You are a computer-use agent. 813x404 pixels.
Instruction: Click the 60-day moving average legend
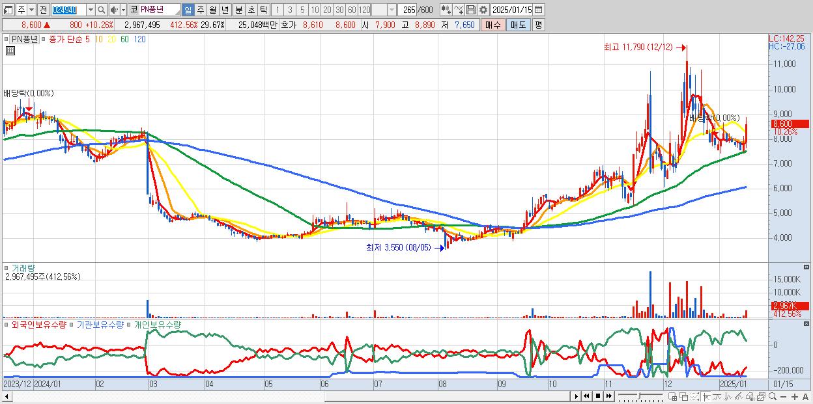pos(124,39)
